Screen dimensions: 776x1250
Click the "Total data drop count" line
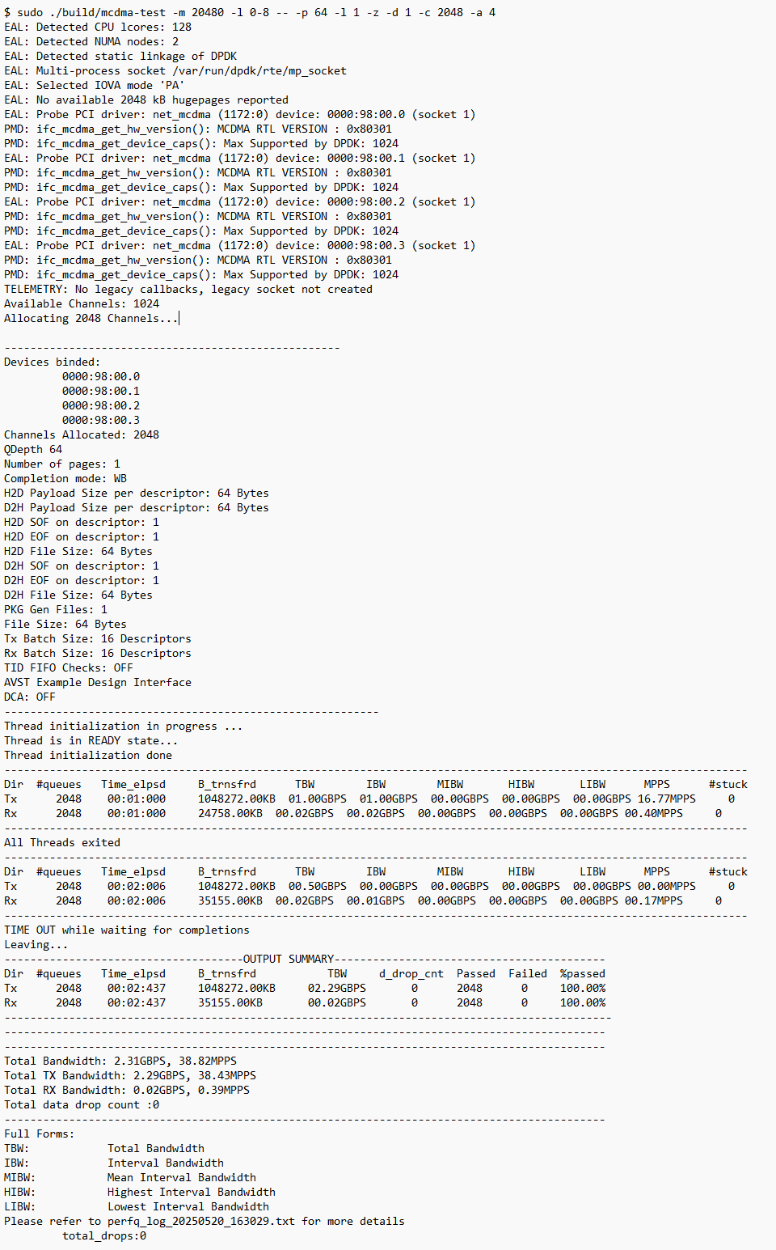(x=82, y=1104)
